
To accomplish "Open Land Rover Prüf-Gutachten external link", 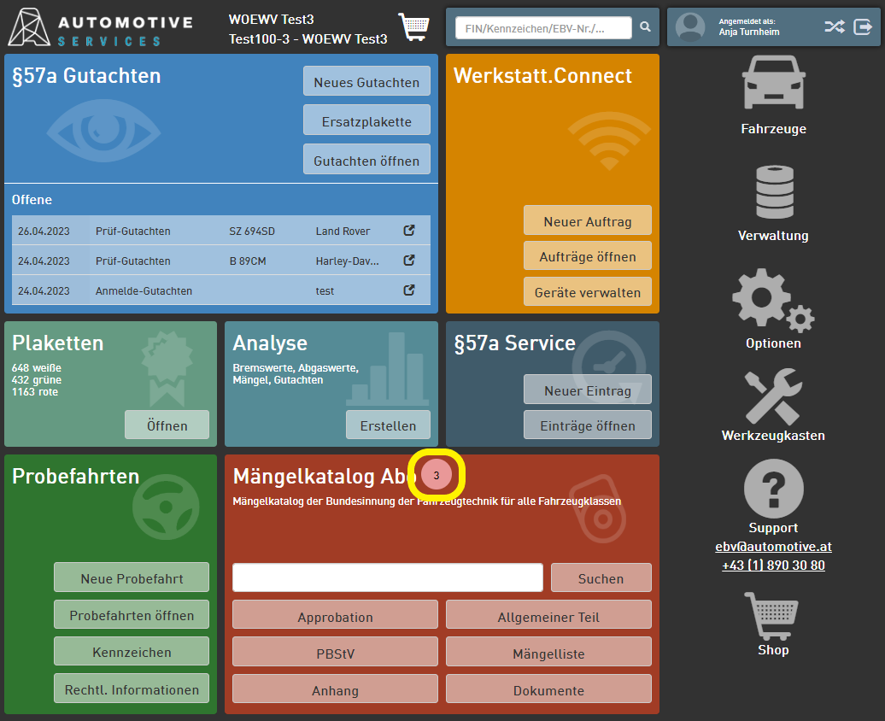I will (x=409, y=231).
